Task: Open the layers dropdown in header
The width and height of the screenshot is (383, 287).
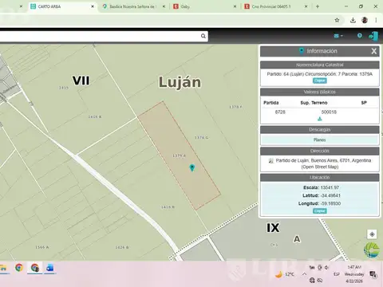Action: [x=338, y=36]
